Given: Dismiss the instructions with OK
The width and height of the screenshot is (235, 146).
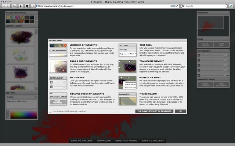Looking at the screenshot, I should (x=181, y=111).
